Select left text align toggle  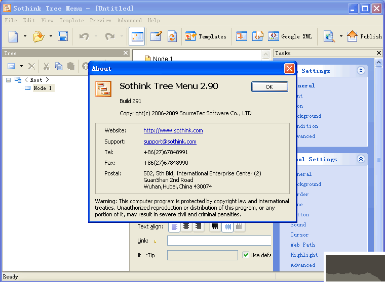pyautogui.click(x=174, y=227)
